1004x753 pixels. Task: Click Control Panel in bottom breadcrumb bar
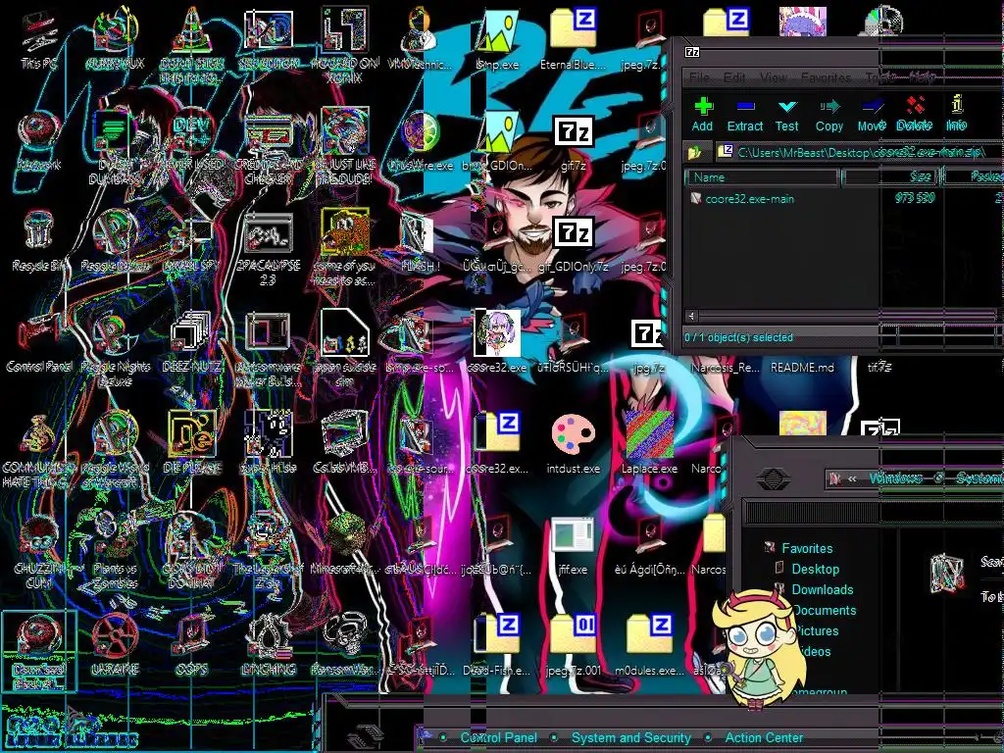[x=498, y=737]
